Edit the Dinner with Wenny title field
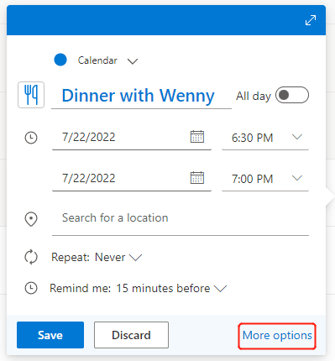 click(141, 96)
